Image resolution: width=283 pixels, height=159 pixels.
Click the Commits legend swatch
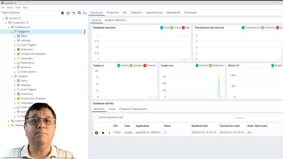(263, 27)
